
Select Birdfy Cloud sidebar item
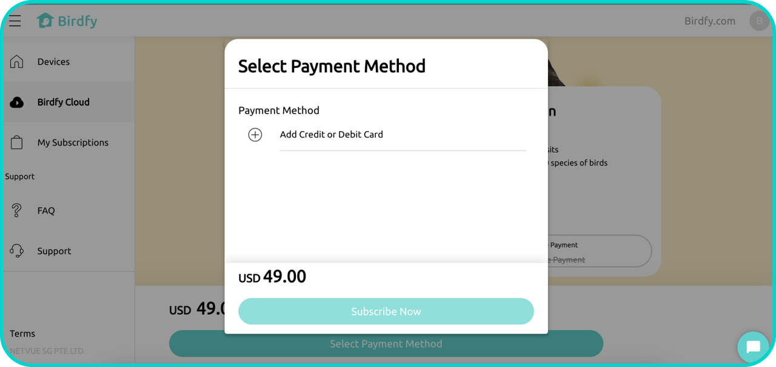click(x=63, y=103)
